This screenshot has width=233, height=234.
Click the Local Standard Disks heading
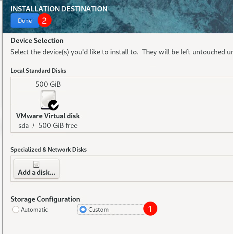(x=38, y=71)
